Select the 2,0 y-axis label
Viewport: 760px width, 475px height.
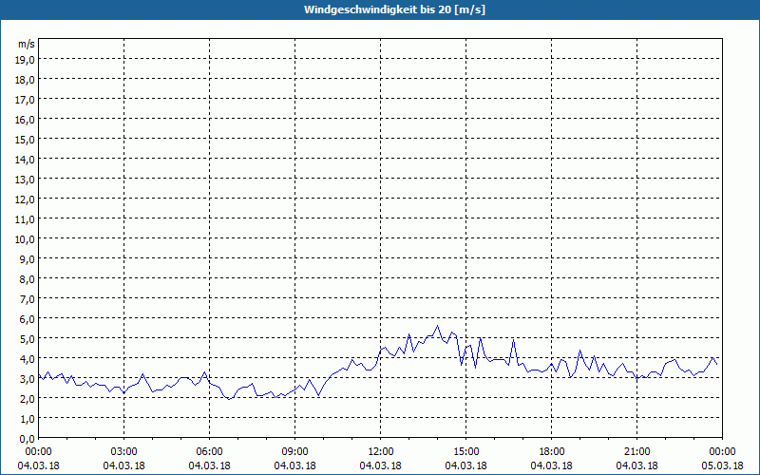pos(28,399)
